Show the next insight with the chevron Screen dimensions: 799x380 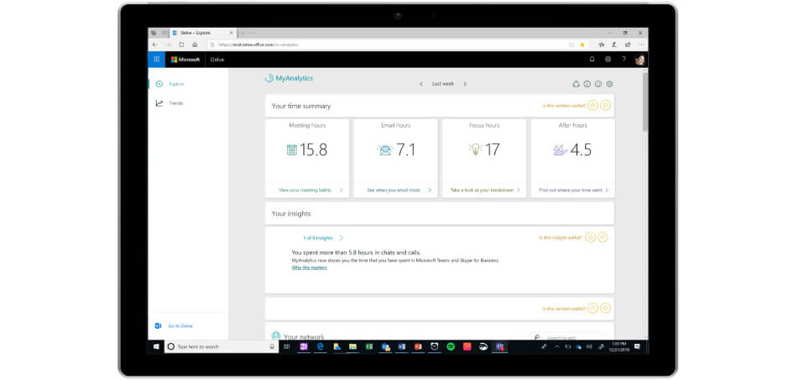pyautogui.click(x=342, y=238)
